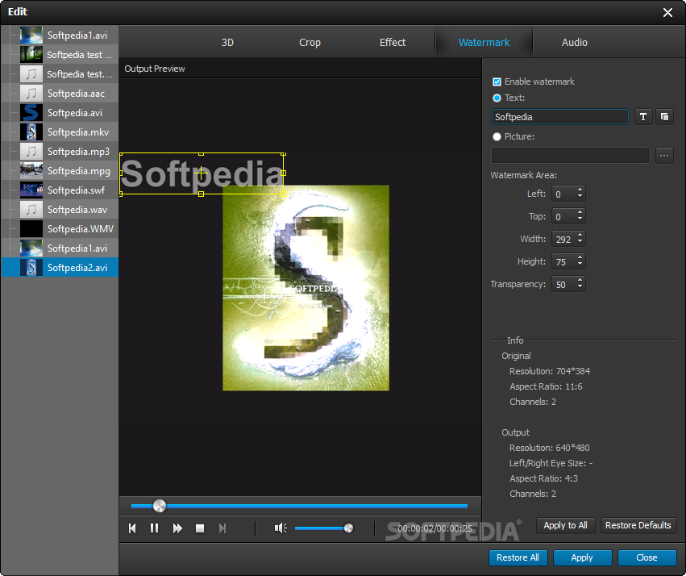Screen dimensions: 686x576
Task: Select Softpedia1.avi thumbnail at top of list
Action: coord(31,35)
